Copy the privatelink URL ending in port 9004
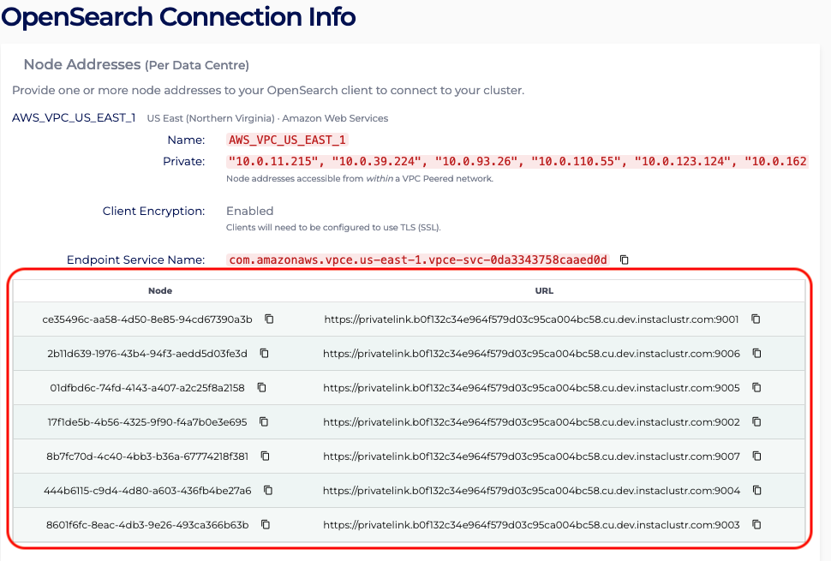 [756, 490]
